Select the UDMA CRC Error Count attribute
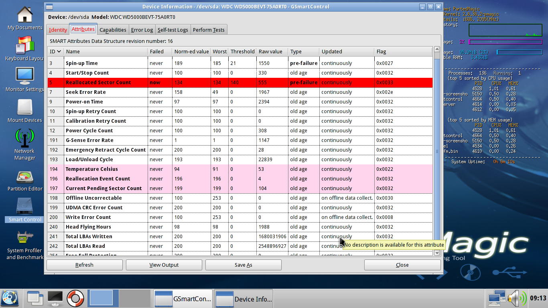The width and height of the screenshot is (548, 308). (x=240, y=207)
